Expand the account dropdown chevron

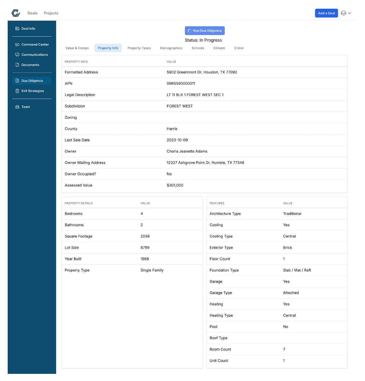pyautogui.click(x=350, y=13)
